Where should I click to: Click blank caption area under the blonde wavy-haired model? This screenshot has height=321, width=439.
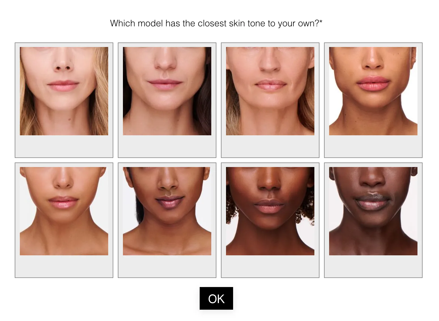point(64,146)
